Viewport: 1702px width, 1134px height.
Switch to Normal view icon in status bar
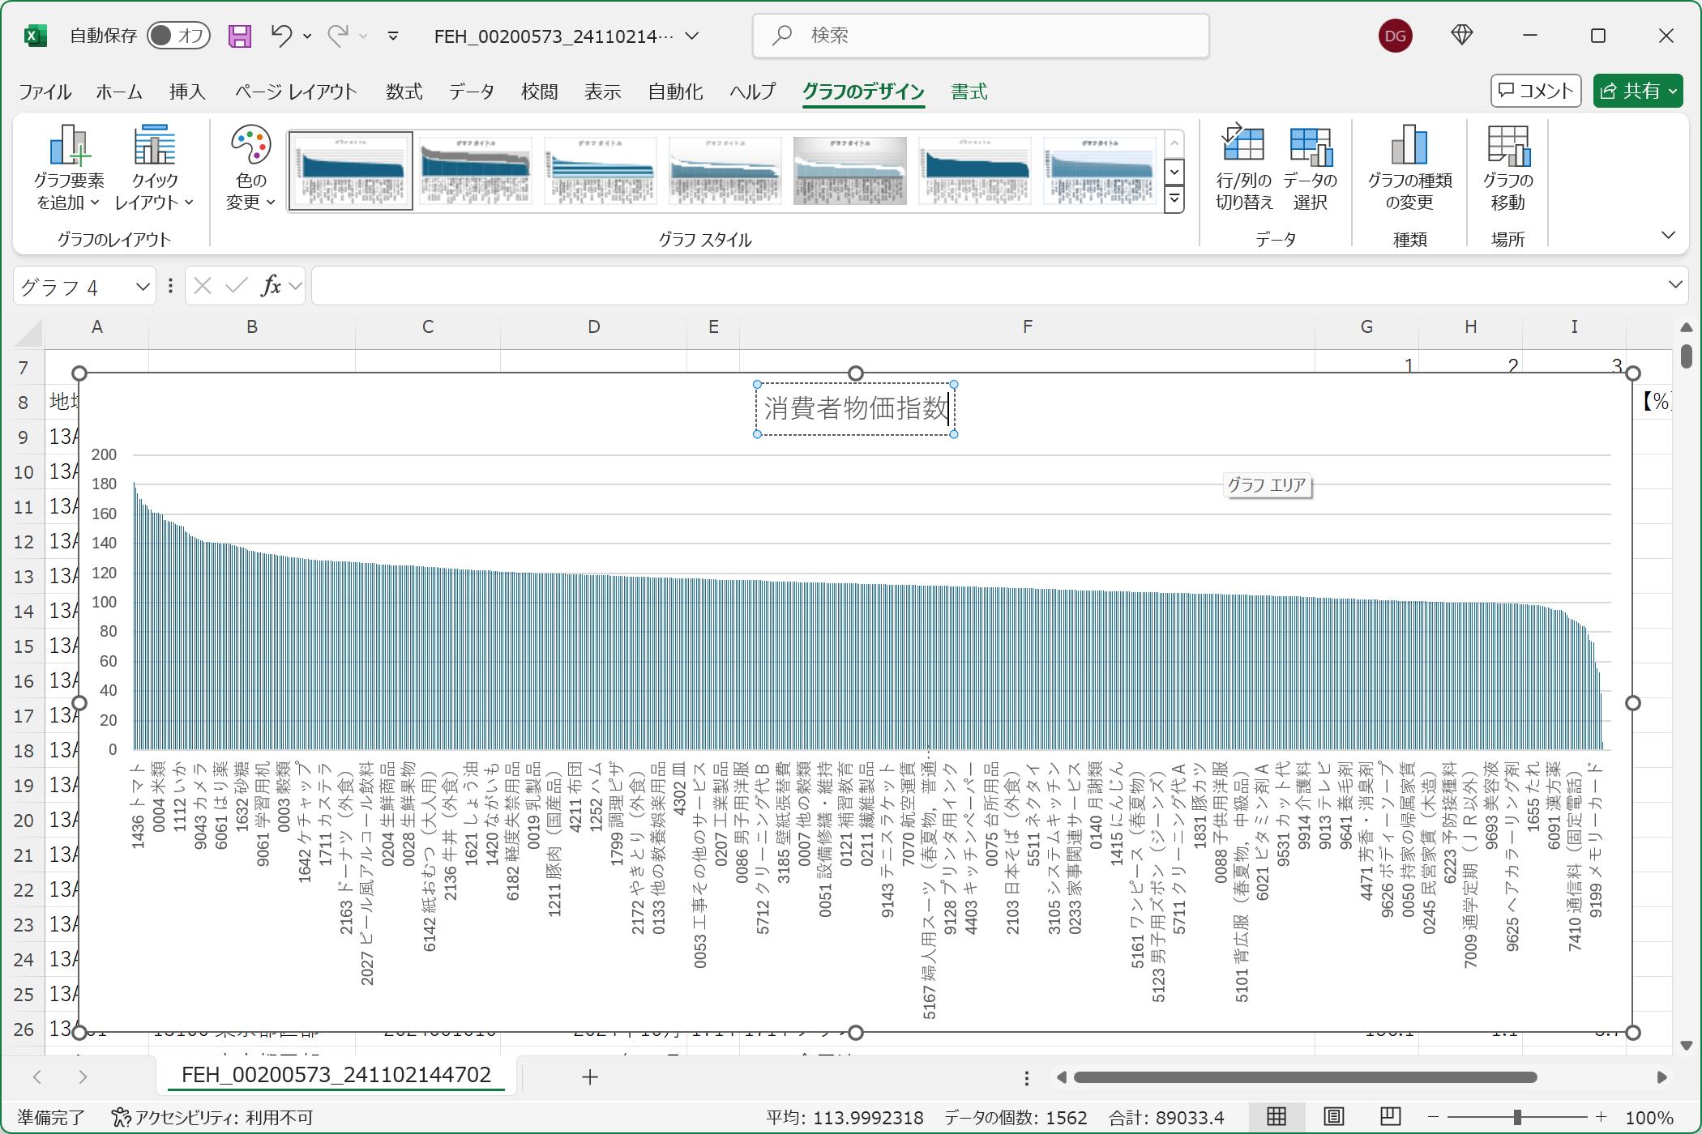point(1276,1118)
